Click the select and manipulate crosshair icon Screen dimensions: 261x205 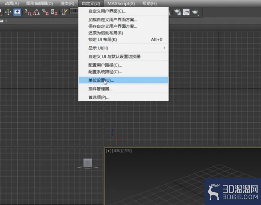8,12
